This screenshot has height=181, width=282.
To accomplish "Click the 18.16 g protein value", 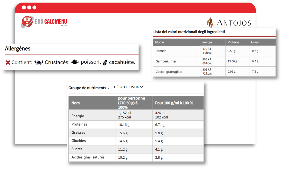I will 124,124.
